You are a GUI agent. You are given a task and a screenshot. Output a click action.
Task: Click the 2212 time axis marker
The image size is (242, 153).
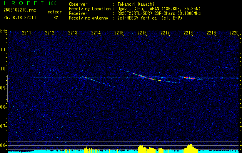pos(50,33)
